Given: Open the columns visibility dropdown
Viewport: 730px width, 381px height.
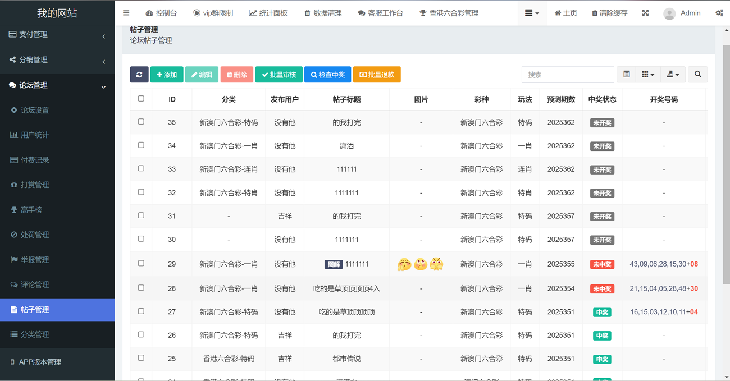Looking at the screenshot, I should coord(648,74).
